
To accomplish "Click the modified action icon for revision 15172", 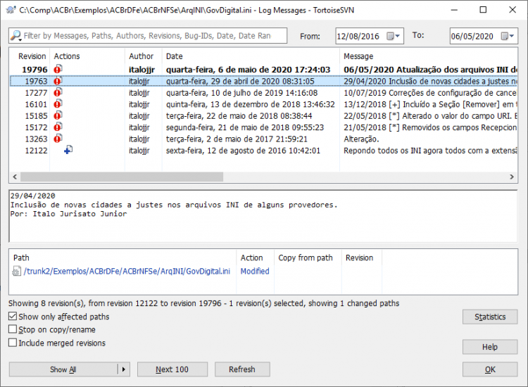I will coord(58,127).
